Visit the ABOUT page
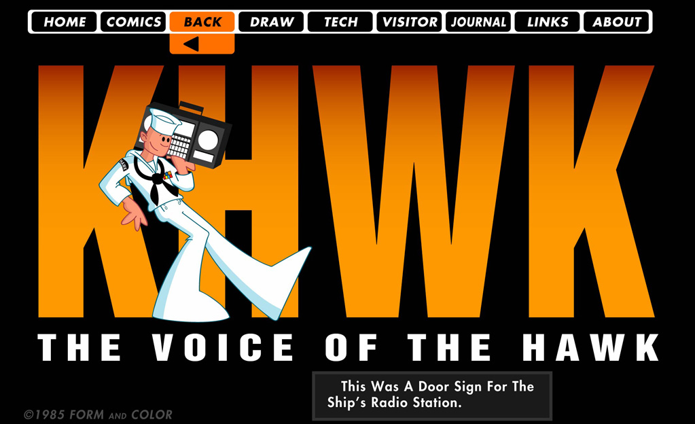This screenshot has width=695, height=424. click(617, 22)
